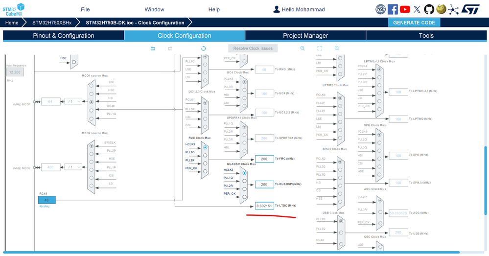Select PCLK1 in I2C1,2,3 Clock Mux
Image resolution: width=489 pixels, height=256 pixels.
[205, 103]
